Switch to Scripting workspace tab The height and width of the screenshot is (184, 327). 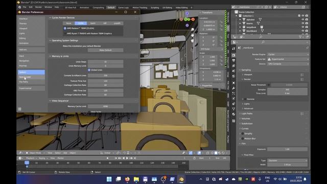pos(155,8)
